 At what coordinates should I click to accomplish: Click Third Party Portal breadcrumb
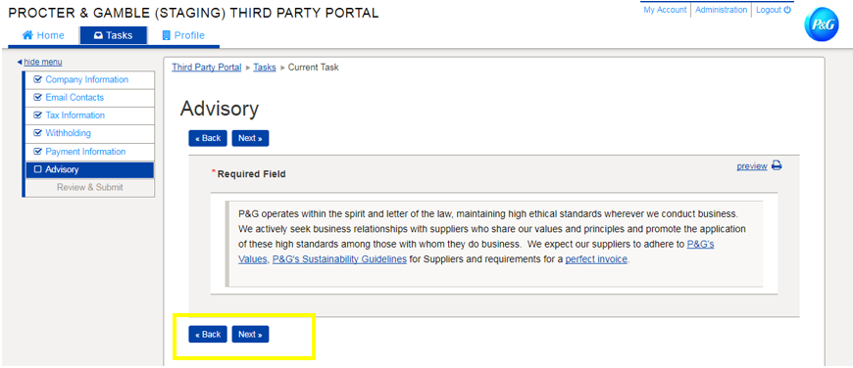click(x=207, y=68)
